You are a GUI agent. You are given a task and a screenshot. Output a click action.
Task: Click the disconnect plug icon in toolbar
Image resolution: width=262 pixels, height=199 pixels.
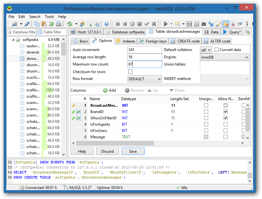(27, 24)
